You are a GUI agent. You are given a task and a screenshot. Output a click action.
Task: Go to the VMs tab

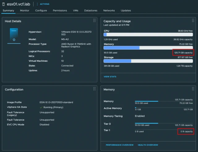pos(75,11)
